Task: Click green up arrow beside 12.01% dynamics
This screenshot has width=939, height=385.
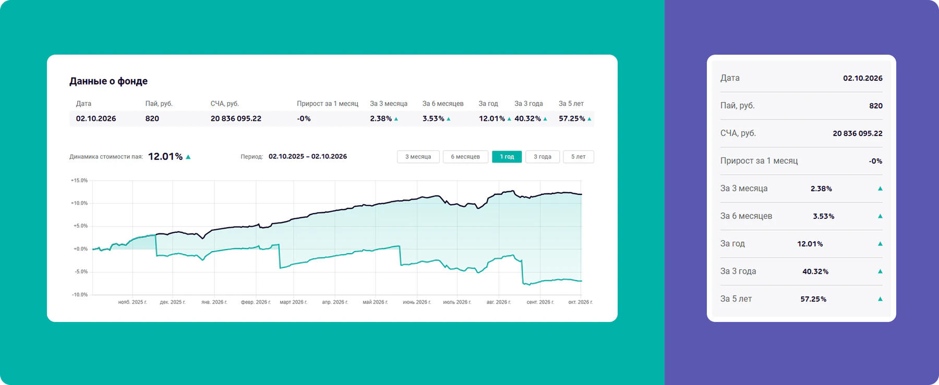Action: [x=188, y=157]
